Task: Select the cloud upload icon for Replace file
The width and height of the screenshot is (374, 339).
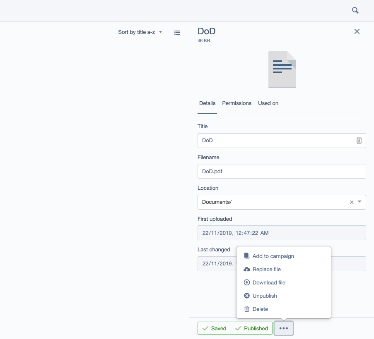Action: pos(246,269)
